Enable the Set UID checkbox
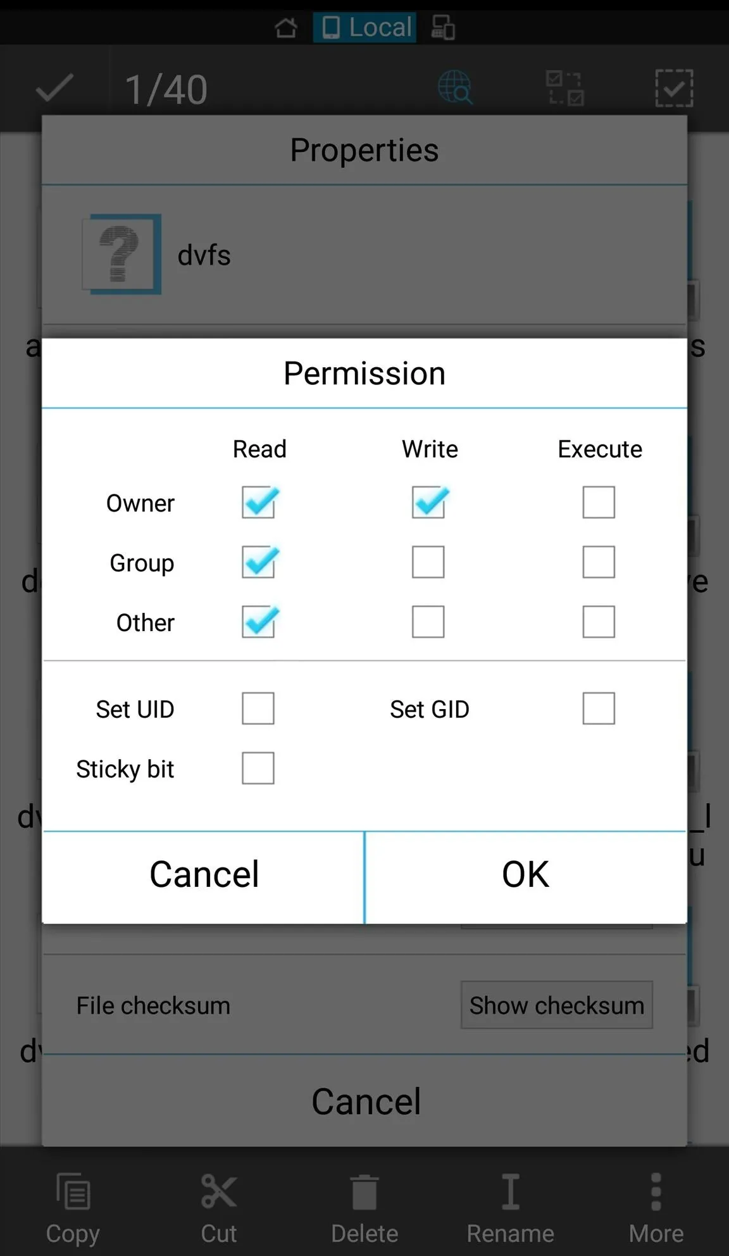This screenshot has width=729, height=1256. (x=258, y=708)
